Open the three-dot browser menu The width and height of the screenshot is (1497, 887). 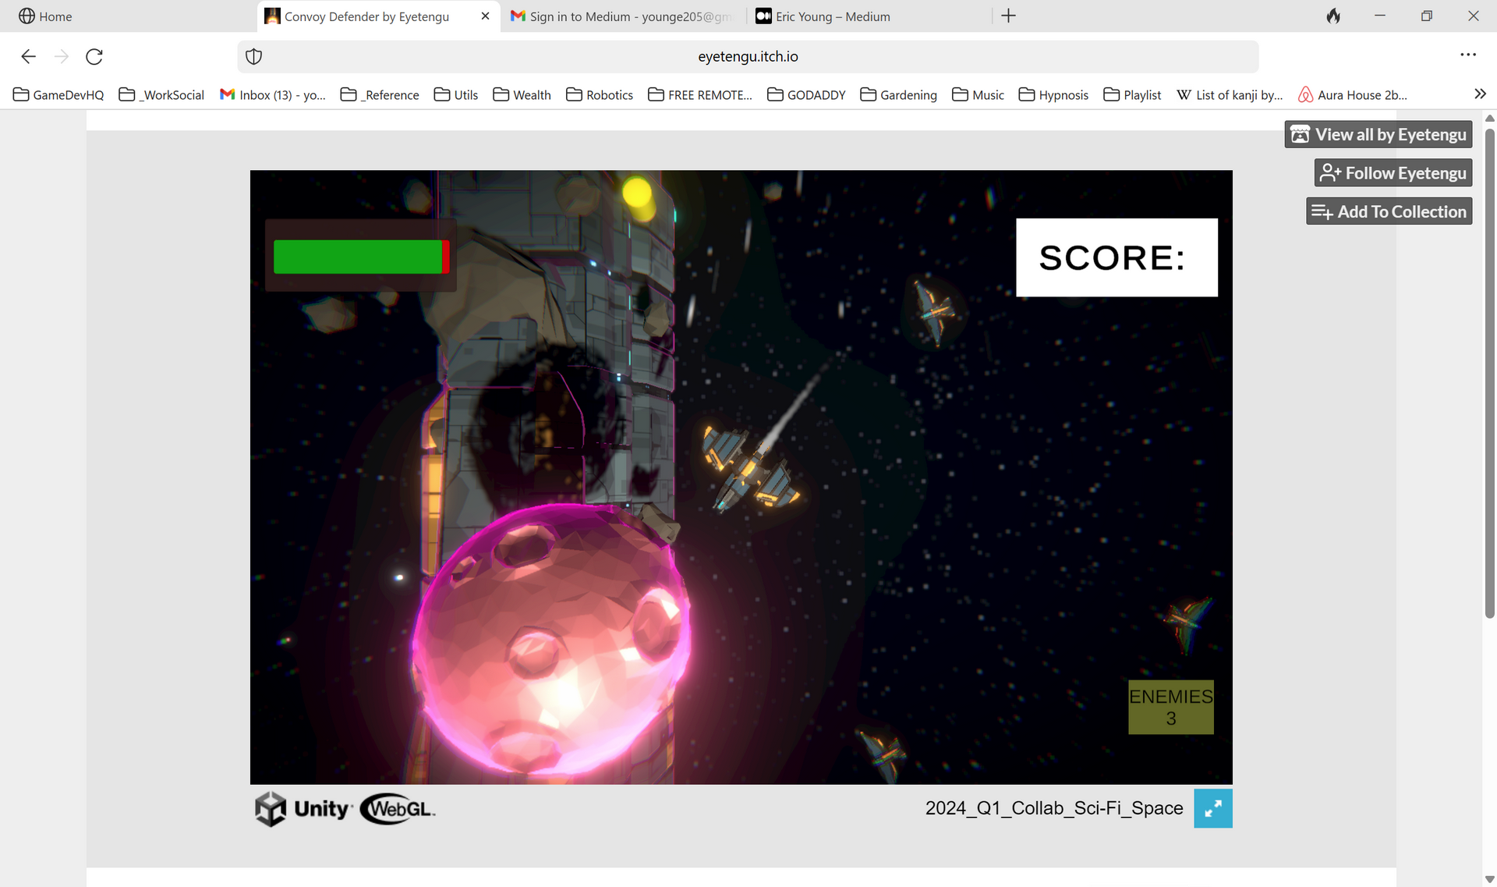(1468, 55)
